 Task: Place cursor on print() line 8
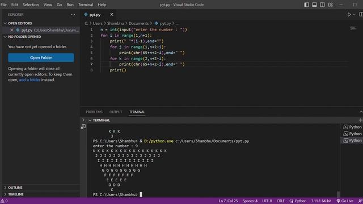(x=118, y=70)
